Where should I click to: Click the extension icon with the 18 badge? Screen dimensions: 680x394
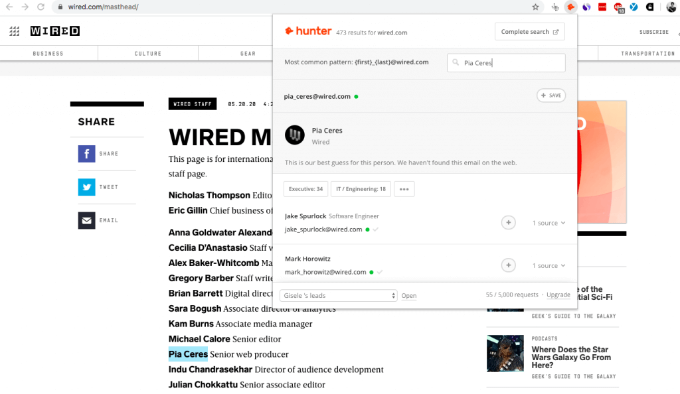(x=618, y=7)
